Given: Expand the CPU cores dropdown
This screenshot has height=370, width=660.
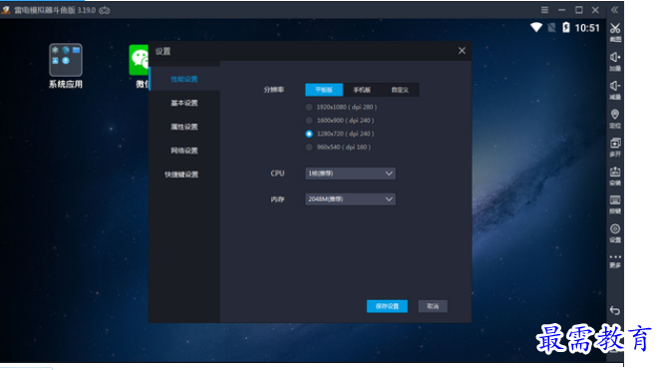Looking at the screenshot, I should point(350,174).
